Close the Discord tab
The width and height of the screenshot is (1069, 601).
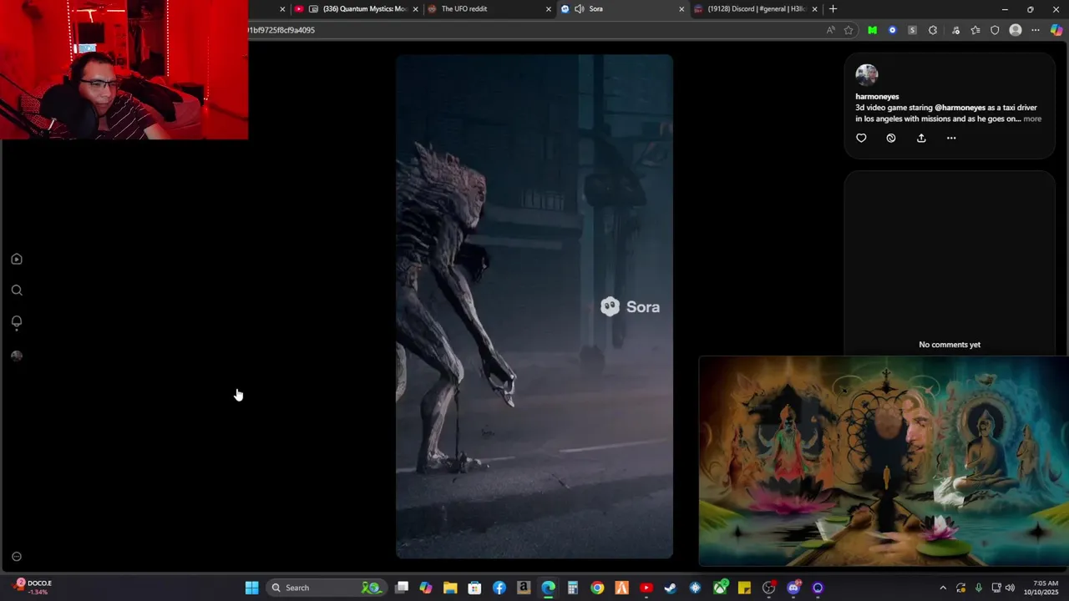pyautogui.click(x=814, y=9)
